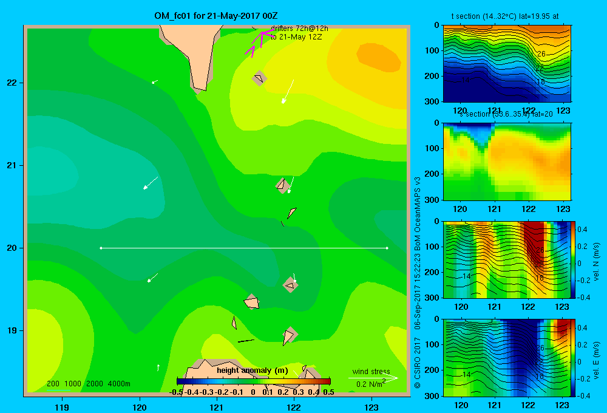Open the temperature section panel
607x413 pixels.
click(x=507, y=64)
